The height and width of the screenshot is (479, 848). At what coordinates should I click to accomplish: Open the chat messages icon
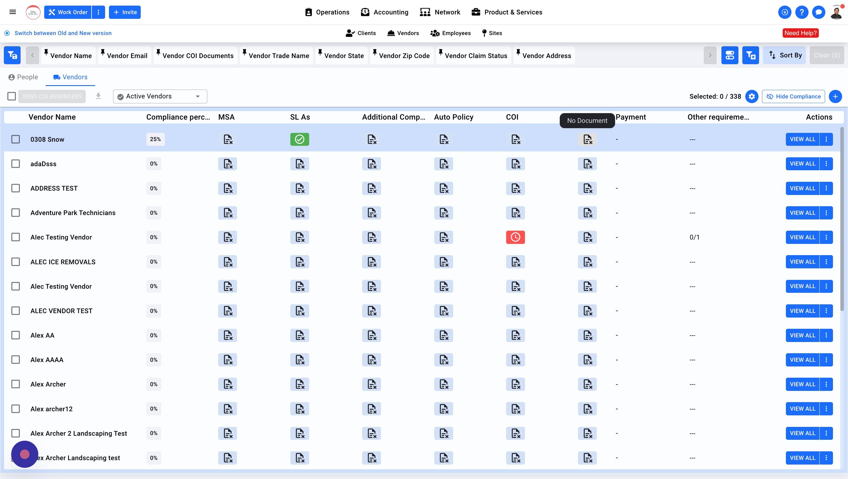tap(818, 12)
